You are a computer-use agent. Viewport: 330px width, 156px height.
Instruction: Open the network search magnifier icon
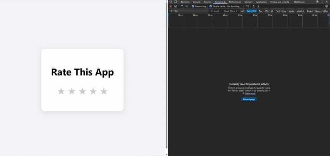(x=187, y=6)
